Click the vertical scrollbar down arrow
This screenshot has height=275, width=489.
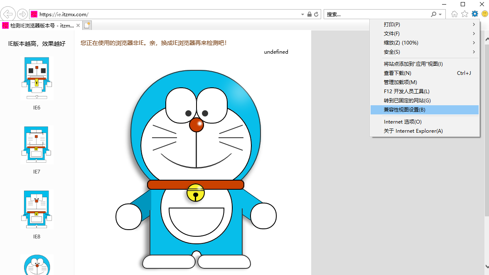(487, 266)
